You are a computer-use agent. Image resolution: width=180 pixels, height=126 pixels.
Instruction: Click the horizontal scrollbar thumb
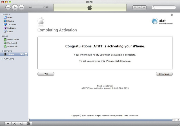(x=101, y=120)
